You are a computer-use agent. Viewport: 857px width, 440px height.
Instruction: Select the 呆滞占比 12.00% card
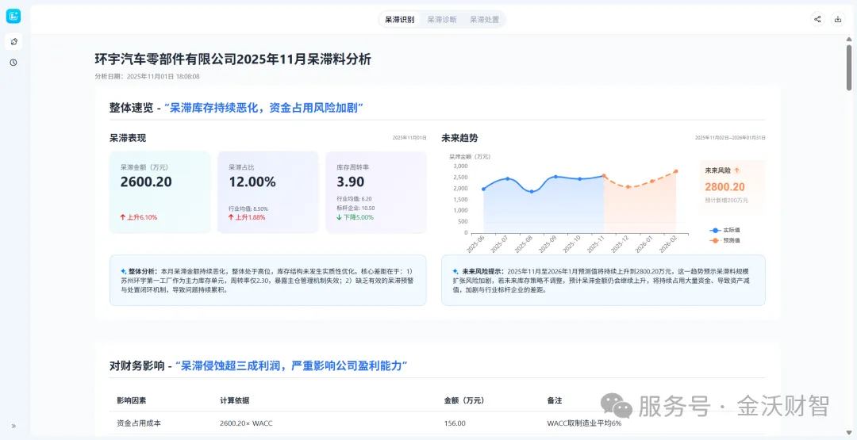coord(268,192)
